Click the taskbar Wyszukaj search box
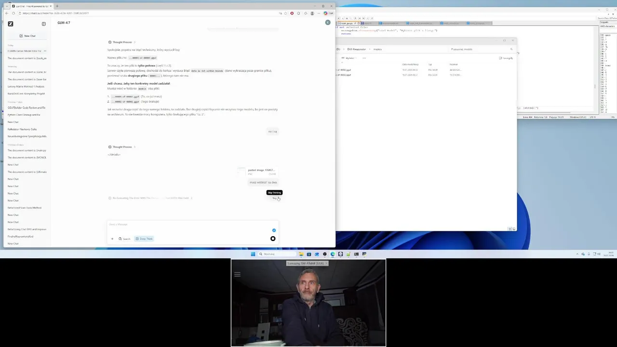Viewport: 617px width, 347px height. [x=276, y=254]
